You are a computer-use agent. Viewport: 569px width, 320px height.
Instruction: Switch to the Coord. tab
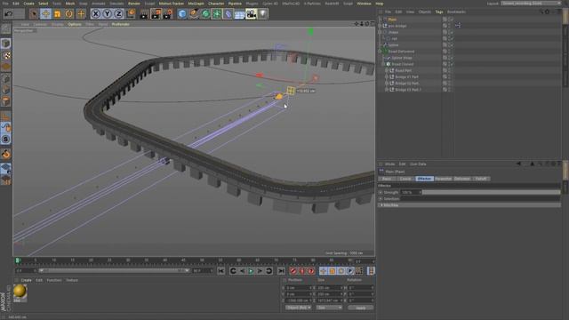pos(405,179)
